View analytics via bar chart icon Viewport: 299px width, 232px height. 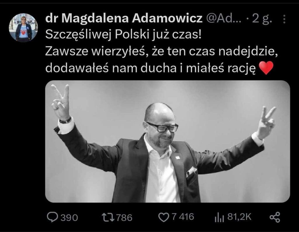tap(219, 217)
